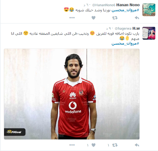Open Hanan Nono's profile avatar
Image resolution: width=158 pixels, height=151 pixels.
[149, 10]
